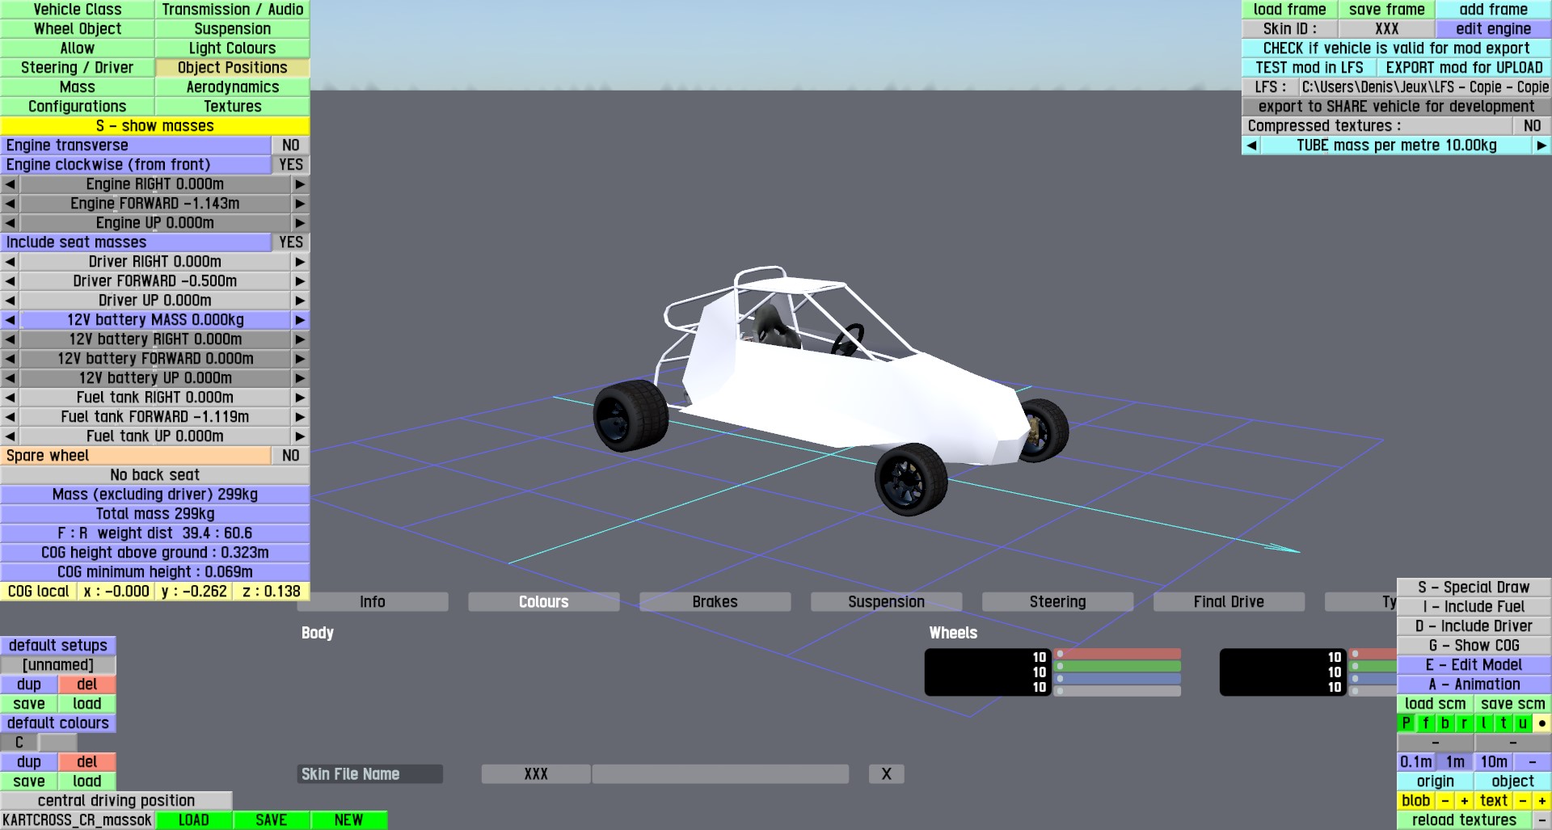1552x830 pixels.
Task: Open the Brakes setup tab
Action: tap(715, 602)
